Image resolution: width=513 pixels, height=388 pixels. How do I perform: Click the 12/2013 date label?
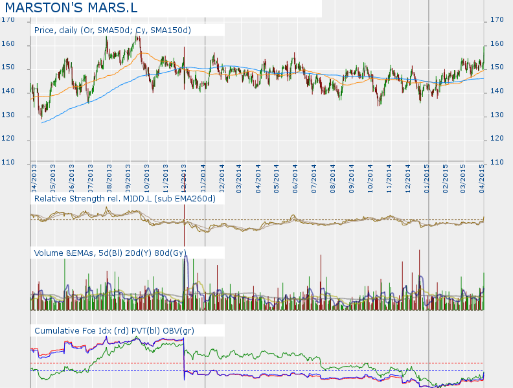coord(183,179)
